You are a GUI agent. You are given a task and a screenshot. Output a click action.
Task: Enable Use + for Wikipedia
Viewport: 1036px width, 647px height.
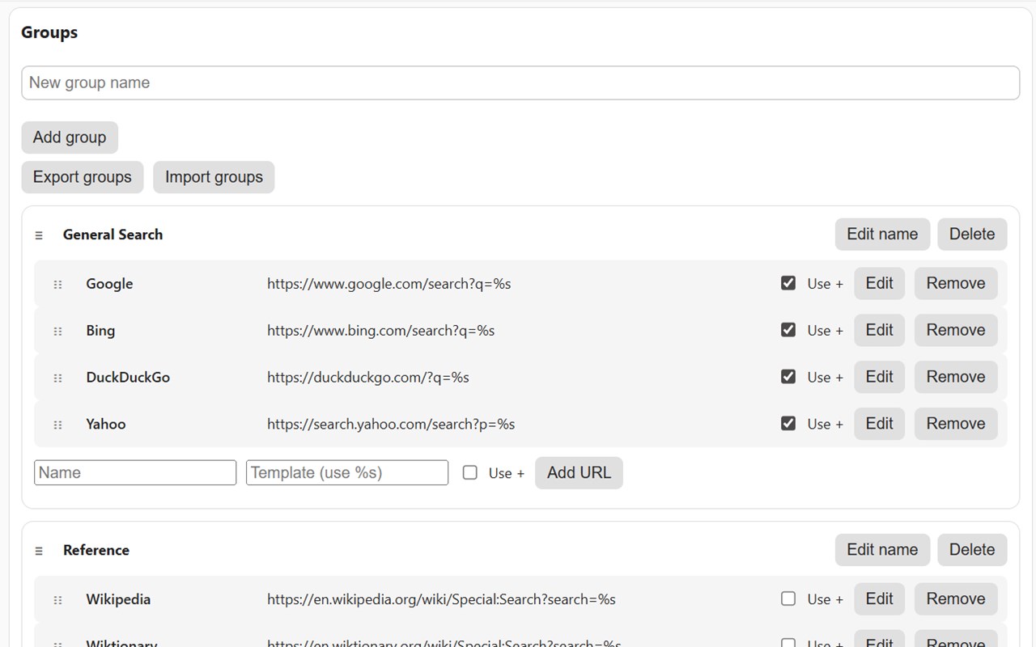[x=788, y=598]
